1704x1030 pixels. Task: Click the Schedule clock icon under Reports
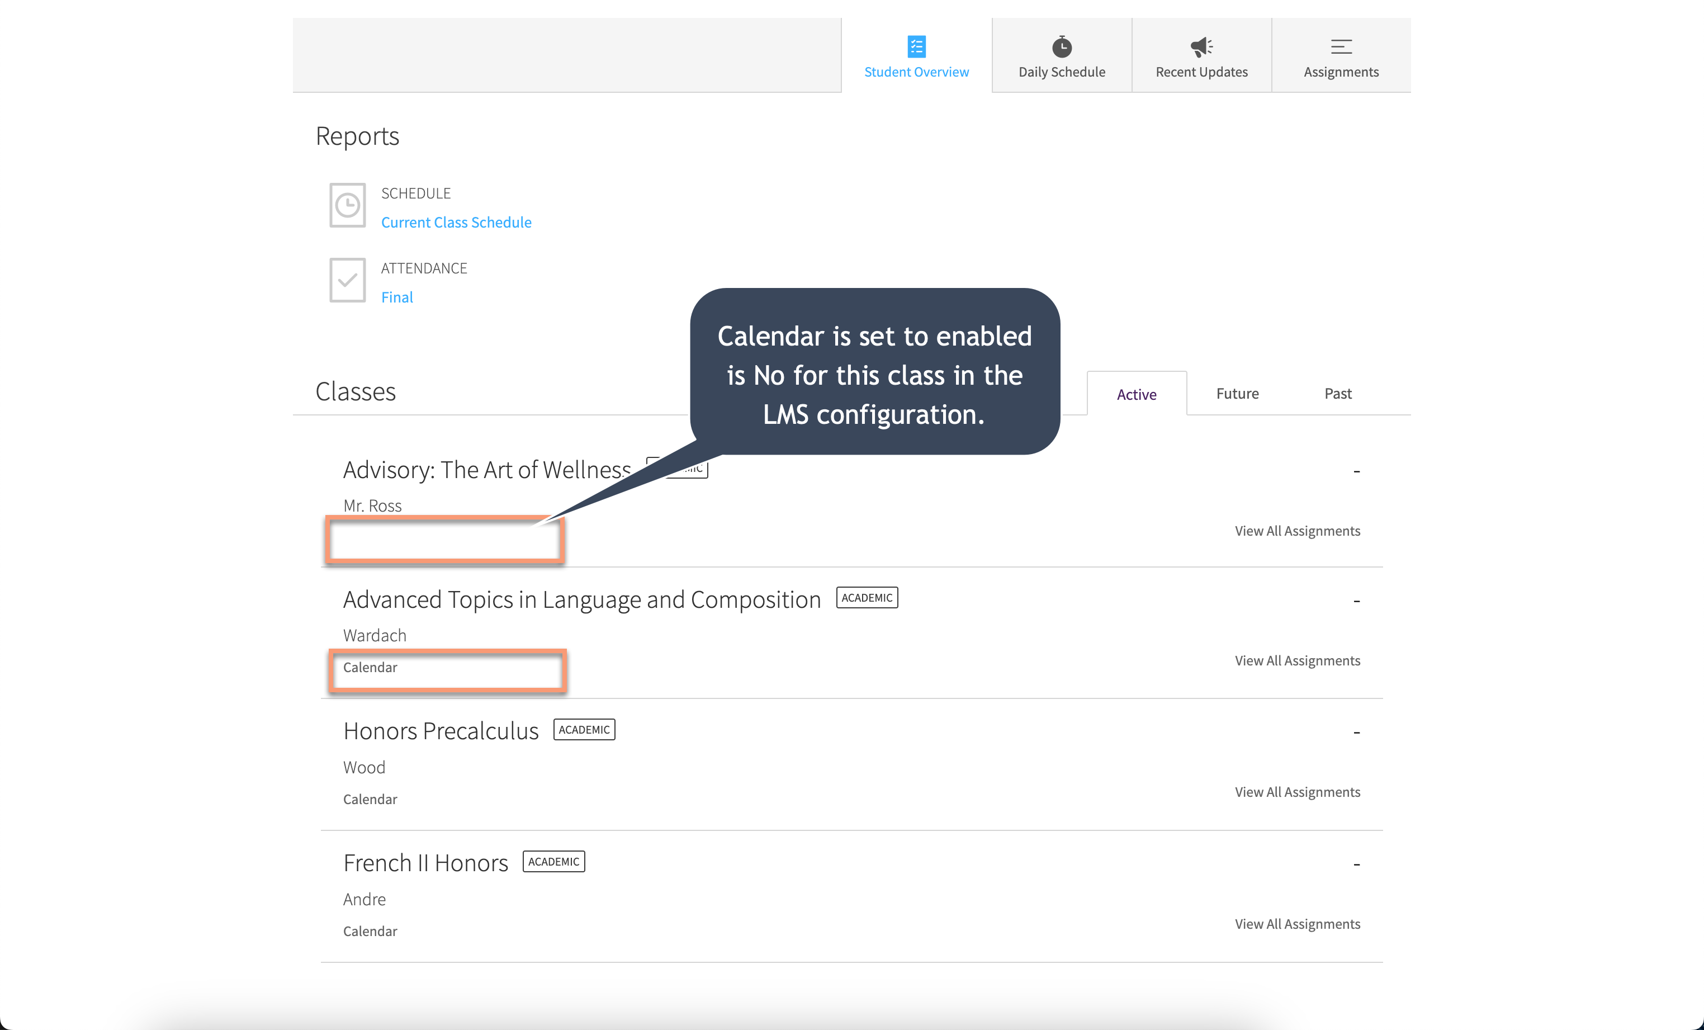pos(347,205)
